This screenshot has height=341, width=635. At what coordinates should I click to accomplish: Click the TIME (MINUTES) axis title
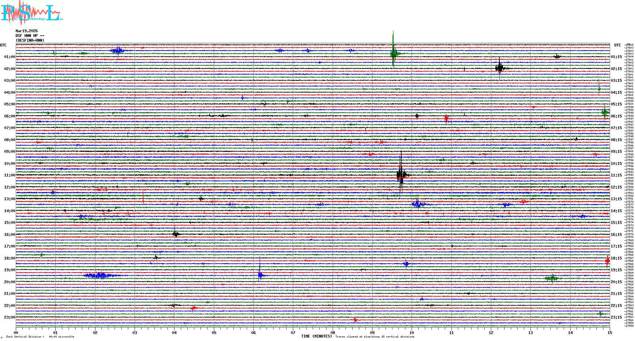(317, 336)
